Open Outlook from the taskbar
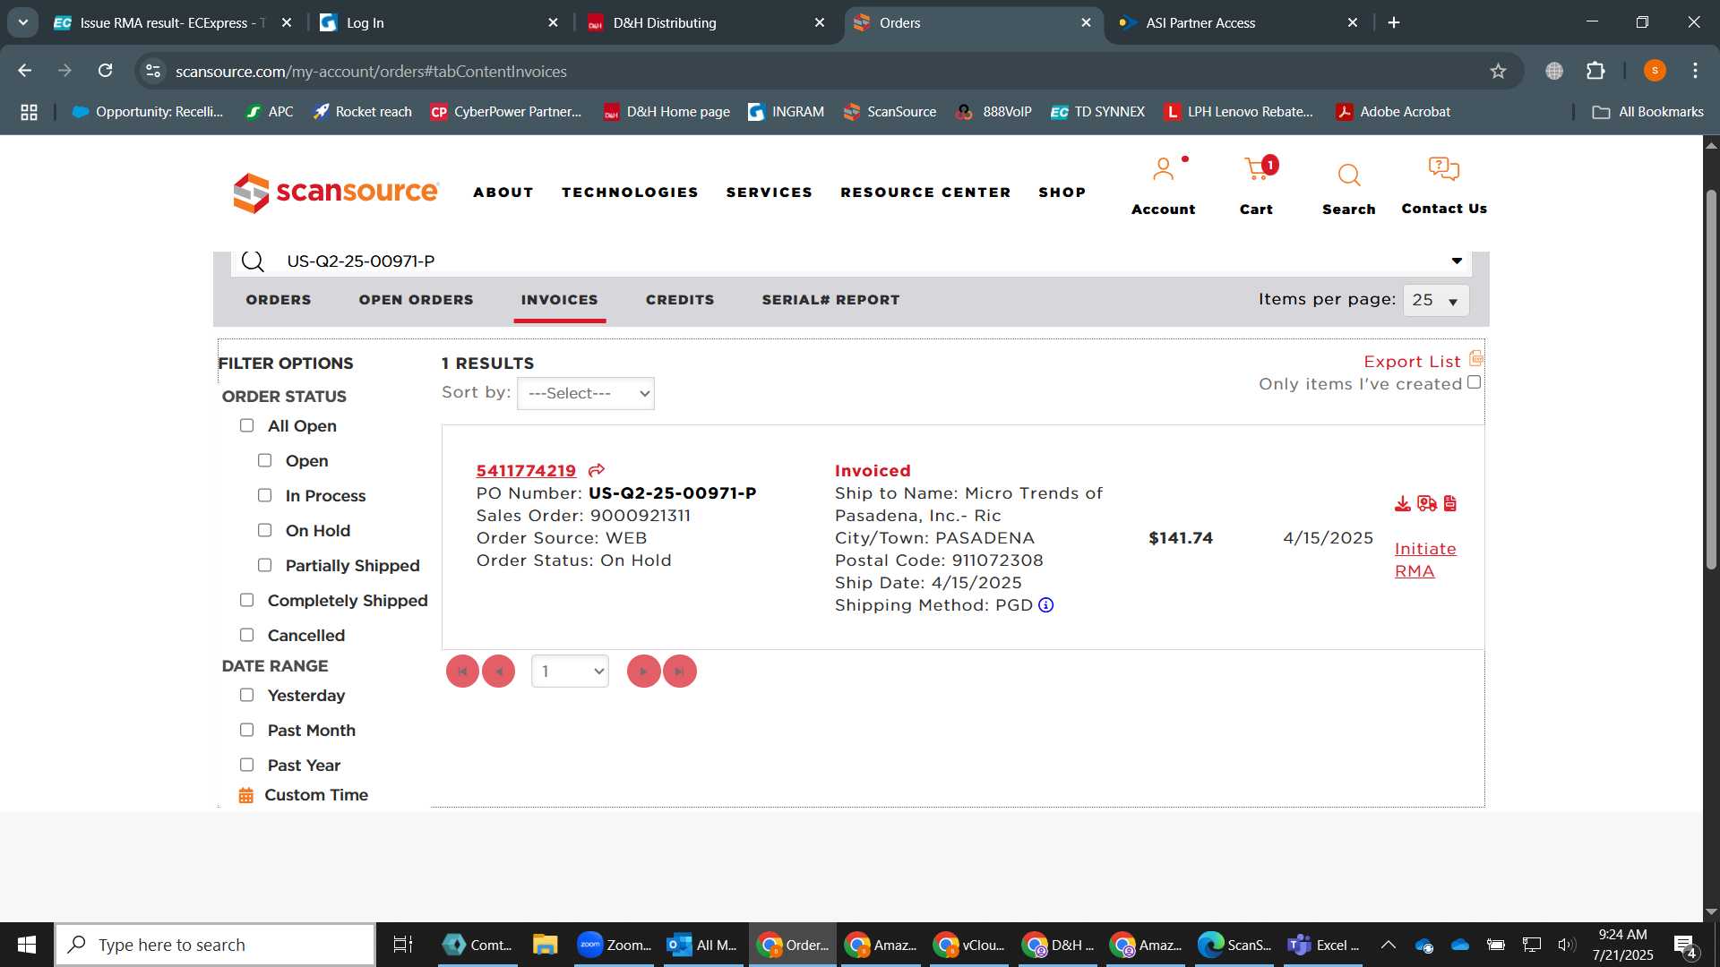 coord(703,945)
